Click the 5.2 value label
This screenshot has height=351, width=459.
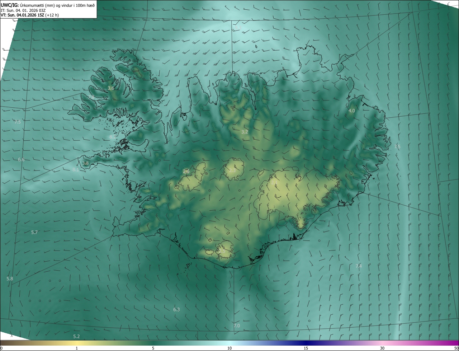coord(76,336)
